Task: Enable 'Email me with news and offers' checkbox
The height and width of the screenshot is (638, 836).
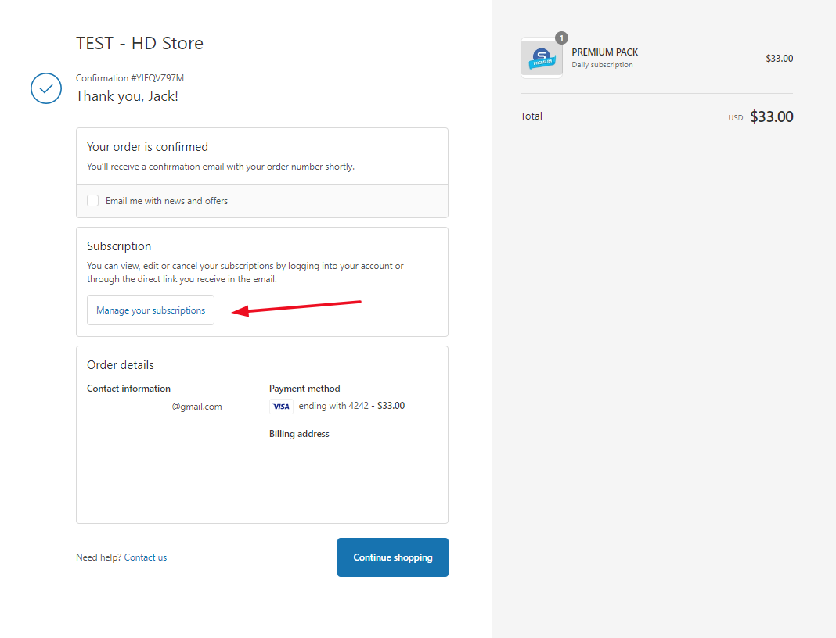Action: (x=93, y=201)
